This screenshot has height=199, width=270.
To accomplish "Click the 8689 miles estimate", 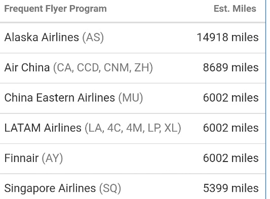I will pyautogui.click(x=230, y=67).
